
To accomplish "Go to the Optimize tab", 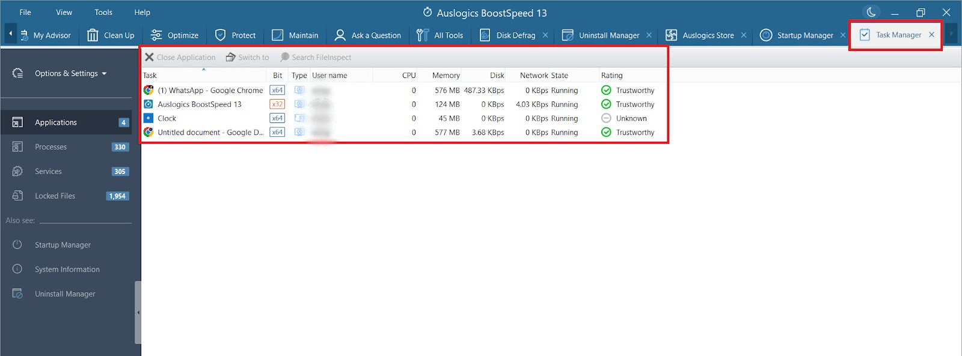I will pos(174,35).
